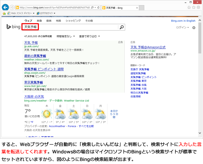Close the 天気予報 - Bing tab
The width and height of the screenshot is (203, 164).
point(137,8)
